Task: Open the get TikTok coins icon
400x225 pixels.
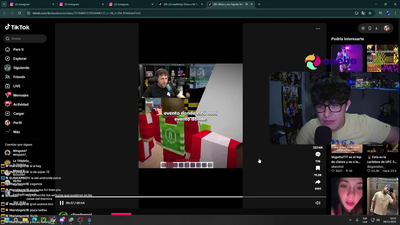Action: [363, 28]
